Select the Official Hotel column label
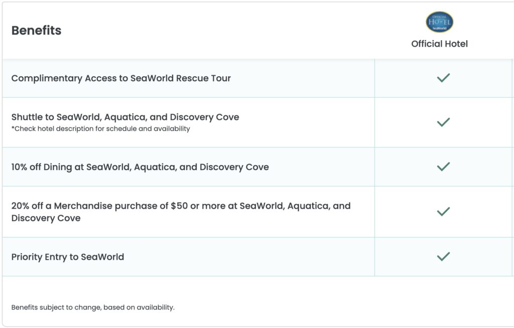This screenshot has height=328, width=514. pos(439,44)
